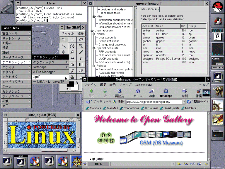Select the rectangular selection tool in GIMP
The image size is (225, 169).
[64, 40]
